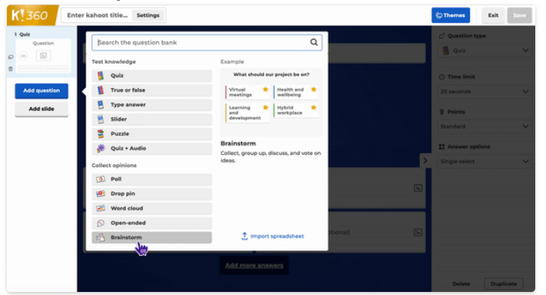Collapse the right side panel arrow

click(425, 161)
